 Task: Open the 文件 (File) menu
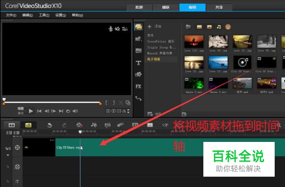[x=11, y=15]
